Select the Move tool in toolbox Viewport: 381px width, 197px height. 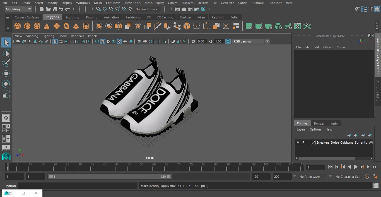[x=6, y=73]
